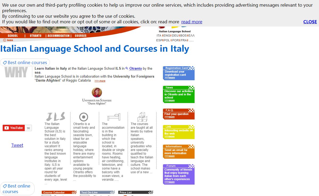Switch site language to POL
Screen dimensions: 319x196
pyautogui.click(x=167, y=40)
